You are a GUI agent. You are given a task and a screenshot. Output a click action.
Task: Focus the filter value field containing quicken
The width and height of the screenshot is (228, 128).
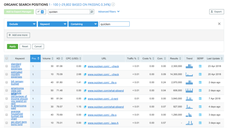pyautogui.click(x=114, y=24)
